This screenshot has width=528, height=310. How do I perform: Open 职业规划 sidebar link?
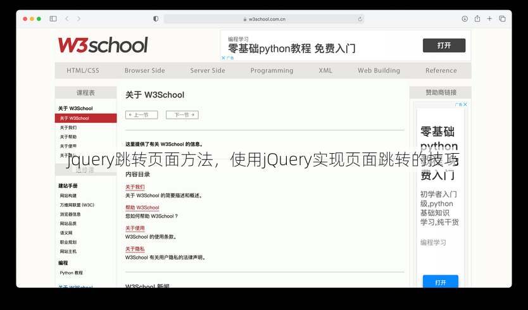68,242
